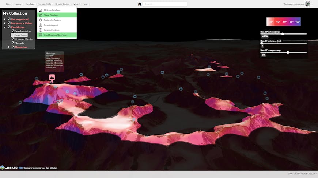The image size is (318, 178).
Task: Click the Mensuzyr peak info popup
Action: [x=54, y=62]
